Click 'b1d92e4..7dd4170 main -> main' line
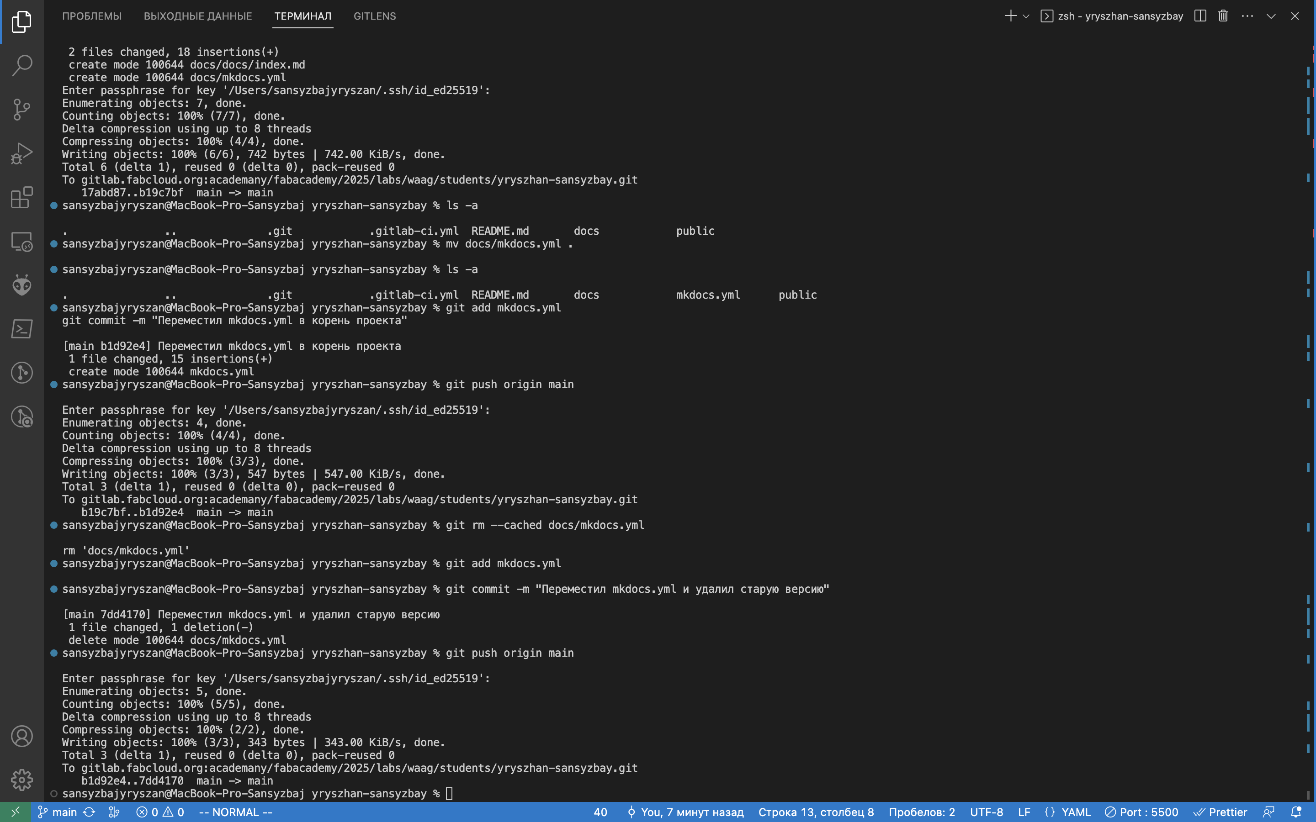 (x=177, y=781)
